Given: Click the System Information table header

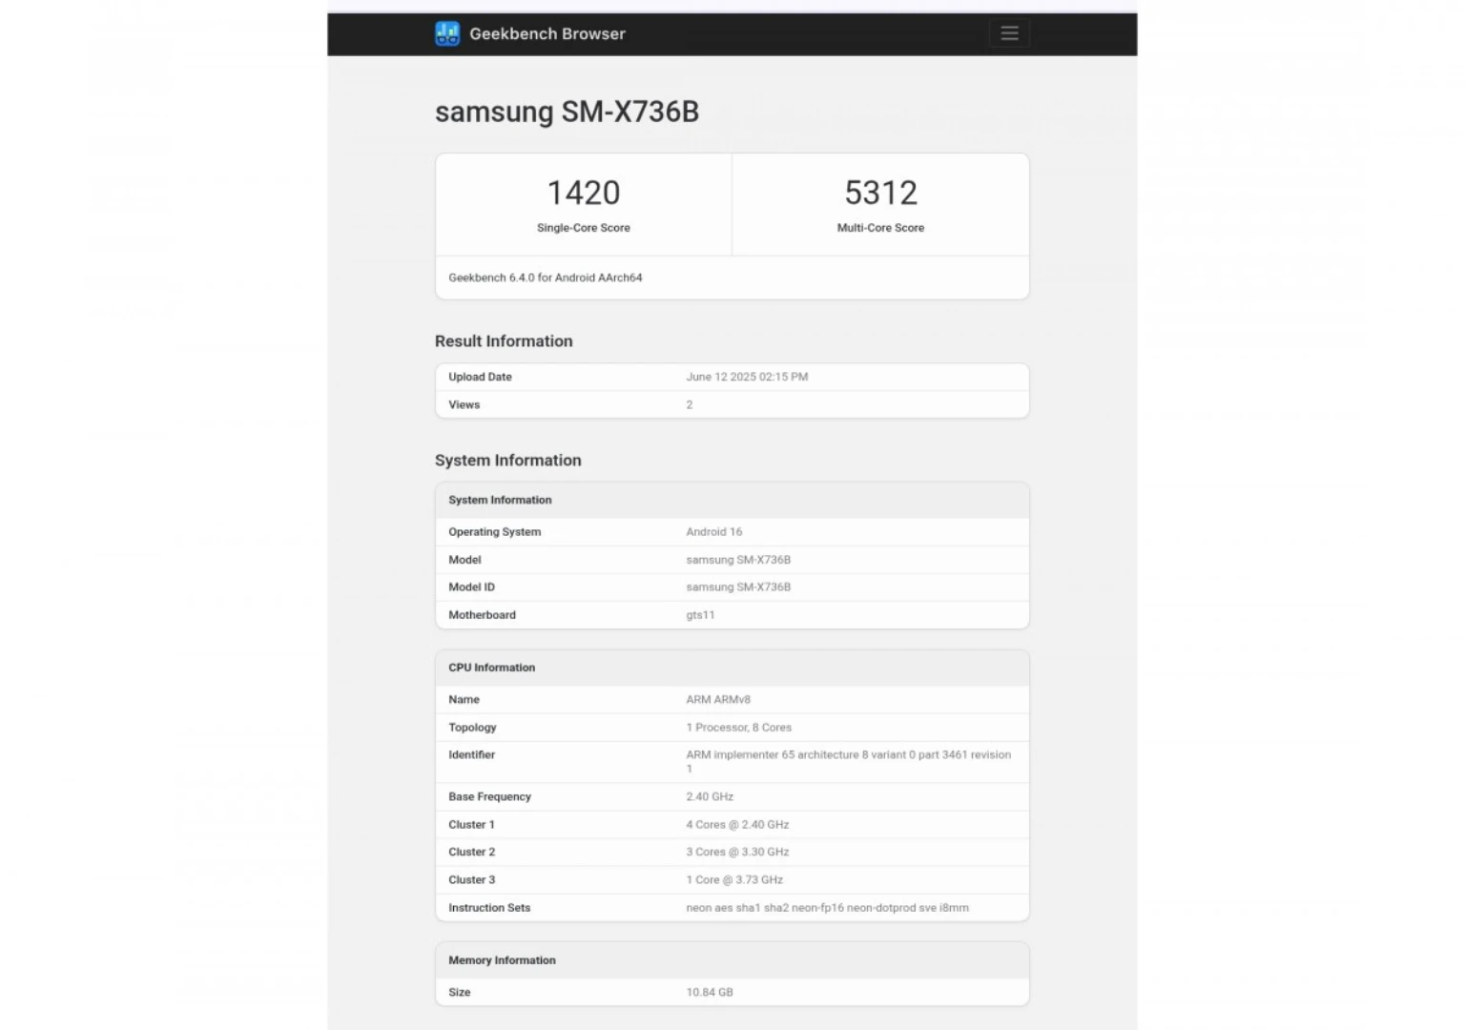Looking at the screenshot, I should [500, 500].
